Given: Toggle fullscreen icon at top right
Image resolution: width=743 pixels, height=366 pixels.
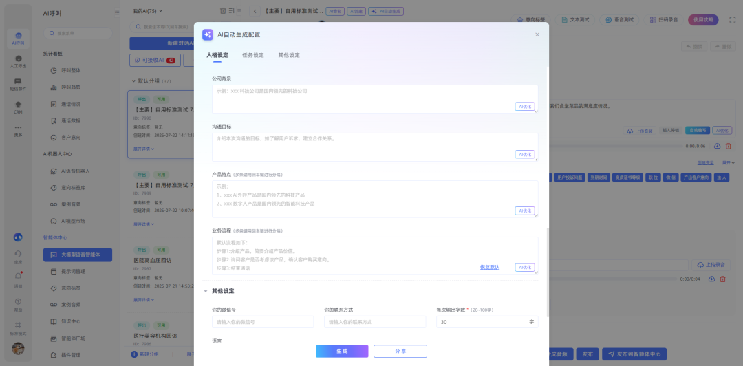Looking at the screenshot, I should (732, 20).
